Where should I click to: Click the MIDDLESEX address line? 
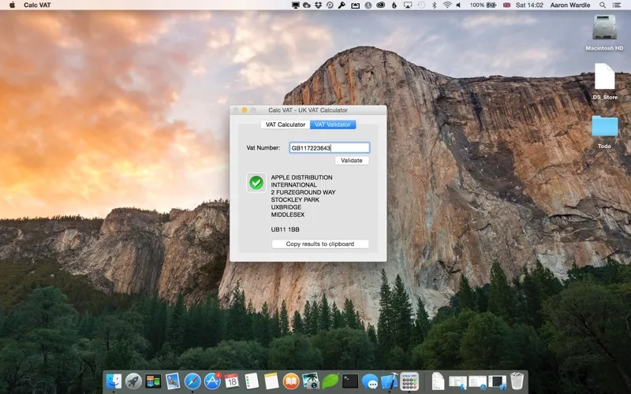(x=288, y=214)
